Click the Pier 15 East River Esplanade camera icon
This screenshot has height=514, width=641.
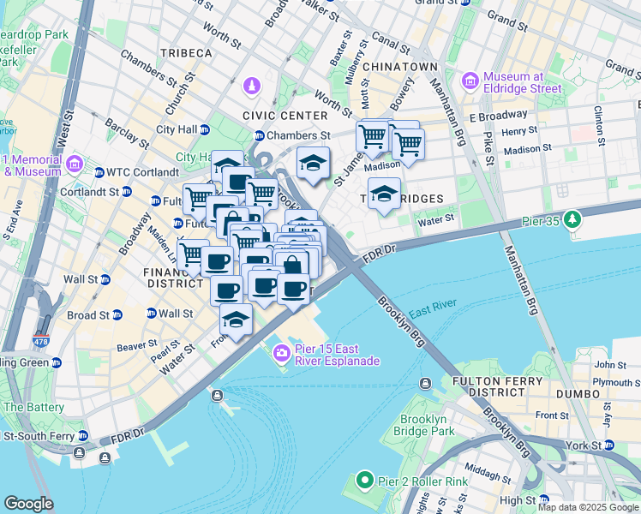(282, 353)
